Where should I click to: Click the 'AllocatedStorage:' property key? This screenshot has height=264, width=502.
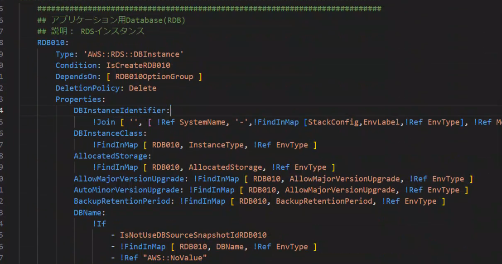click(112, 156)
